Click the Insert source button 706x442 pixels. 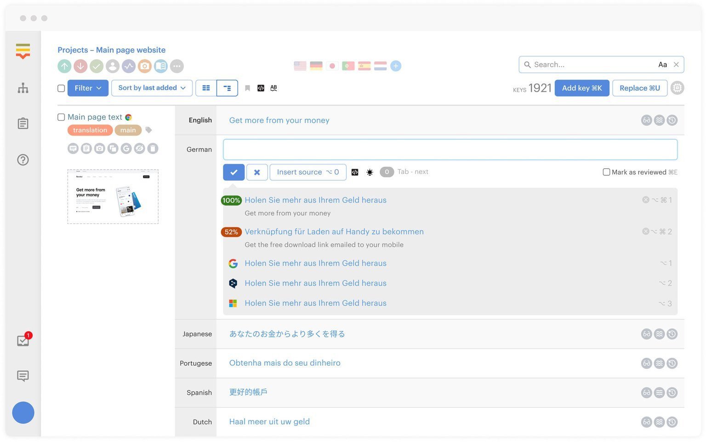click(307, 172)
